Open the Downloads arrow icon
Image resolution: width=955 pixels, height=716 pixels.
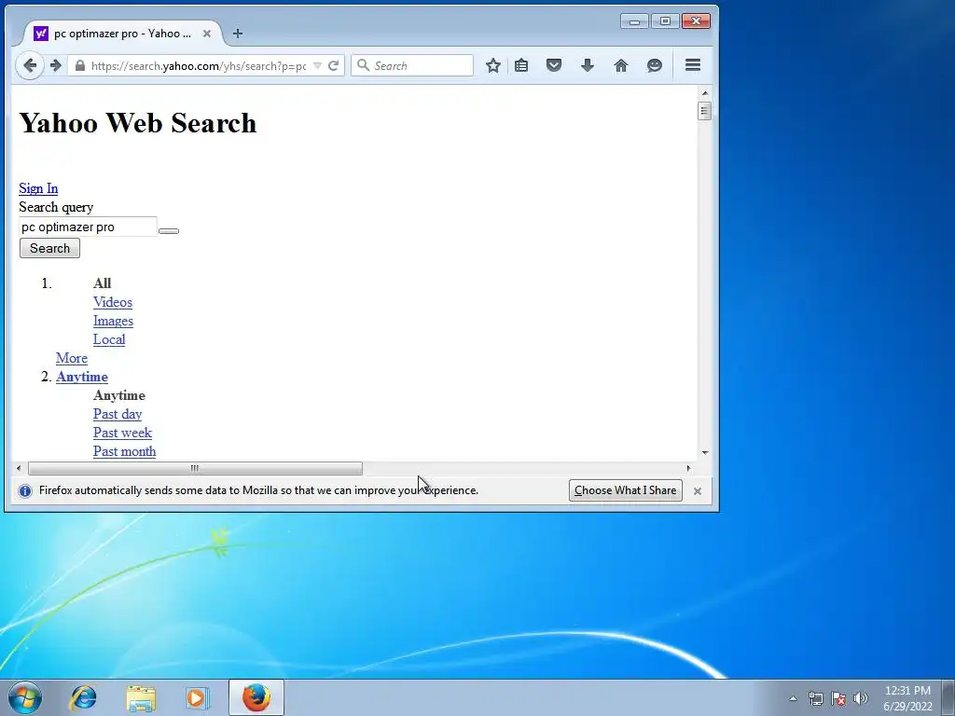(588, 65)
